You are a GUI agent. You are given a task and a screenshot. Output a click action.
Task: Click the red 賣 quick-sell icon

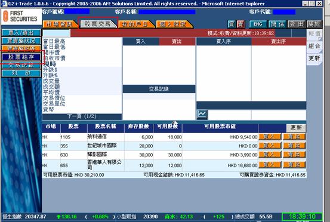pos(240,24)
